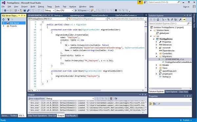Viewport: 197px width, 122px height.
Task: Open Find Results 1 tab
Action: [x=71, y=115]
